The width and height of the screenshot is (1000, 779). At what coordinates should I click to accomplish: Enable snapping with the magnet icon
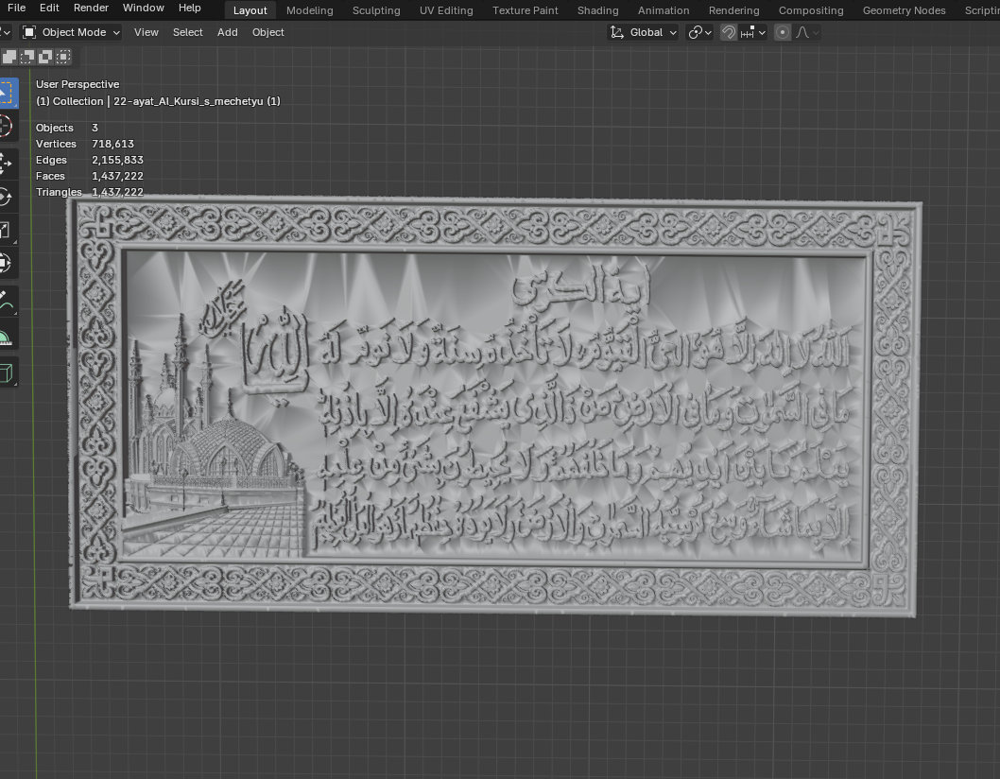(728, 32)
